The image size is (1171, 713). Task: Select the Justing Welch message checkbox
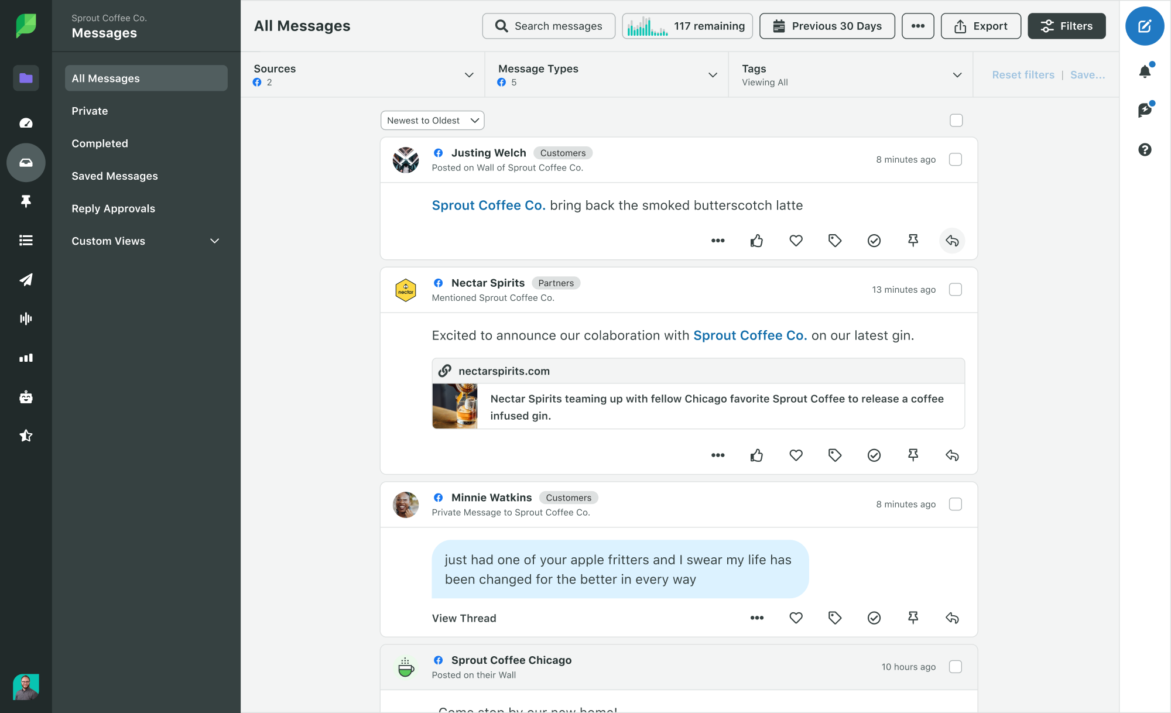pos(956,159)
